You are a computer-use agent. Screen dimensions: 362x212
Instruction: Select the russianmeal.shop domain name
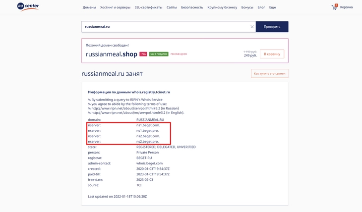111,54
